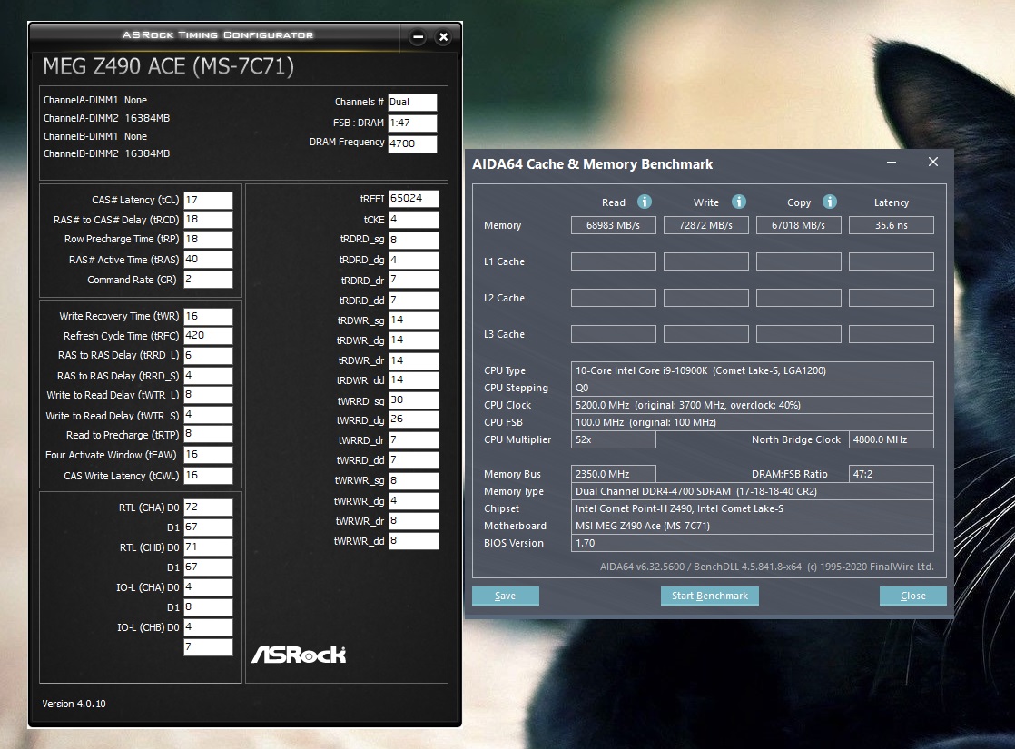Click the ASRock Timing Configurator title bar

pyautogui.click(x=218, y=35)
